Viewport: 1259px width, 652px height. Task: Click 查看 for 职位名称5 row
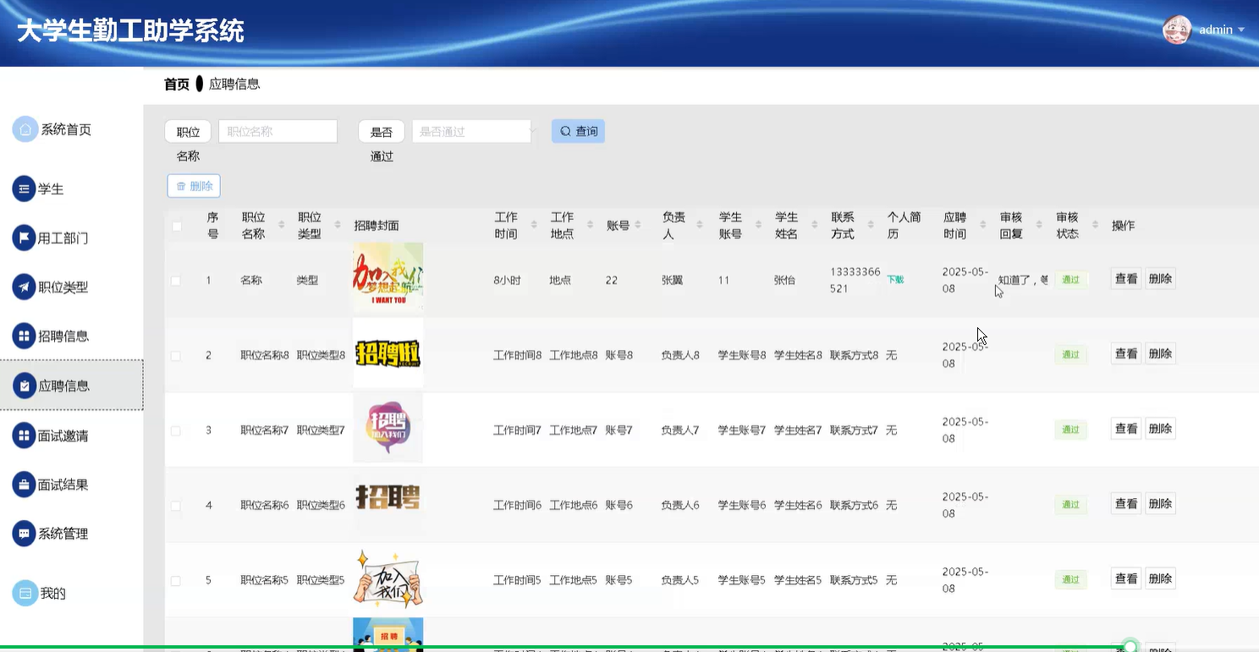tap(1125, 578)
